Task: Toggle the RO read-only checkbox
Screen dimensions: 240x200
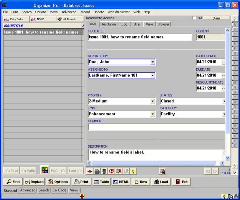Action: tap(194, 18)
